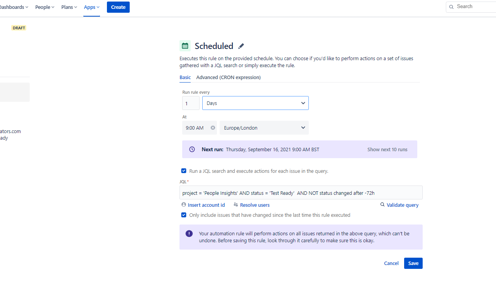The image size is (496, 287).
Task: Click the Save button
Action: 413,263
